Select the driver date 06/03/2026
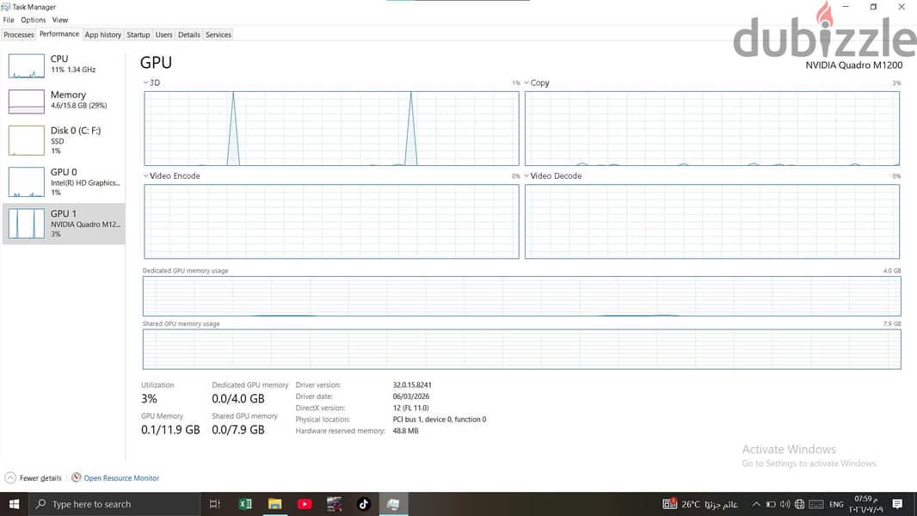 411,396
